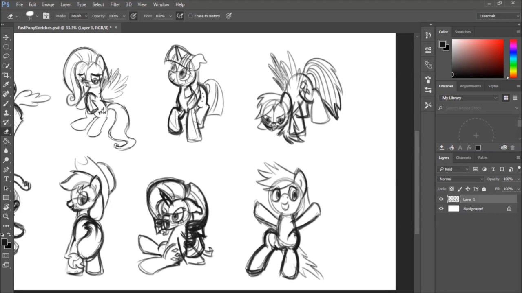Screen dimensions: 522x293
Task: Swap foreground and background colors
Action: (x=9, y=235)
